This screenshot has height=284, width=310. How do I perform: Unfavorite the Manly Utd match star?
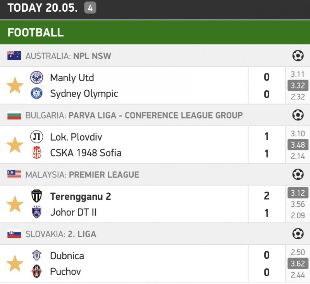coord(15,85)
